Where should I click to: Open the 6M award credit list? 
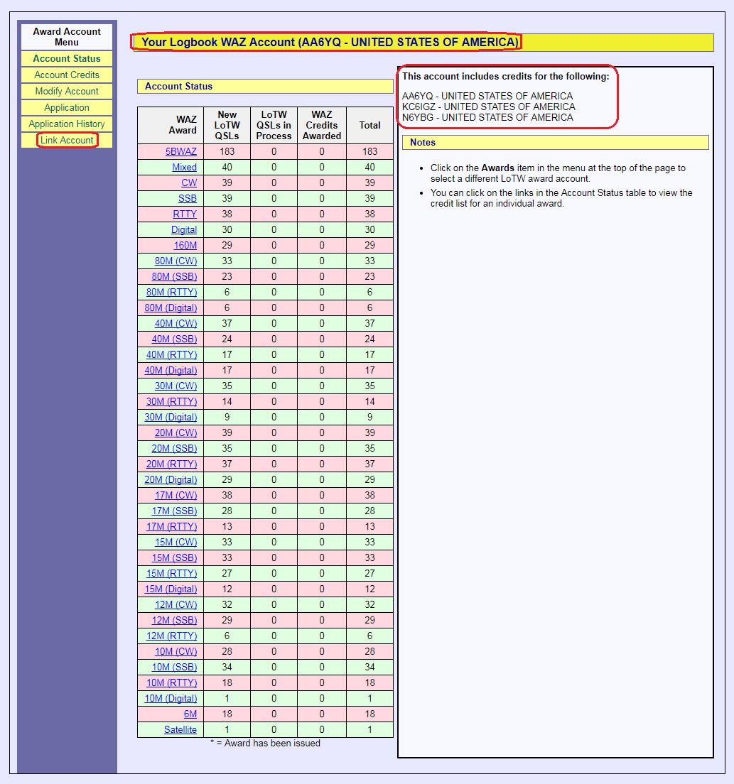tap(190, 714)
